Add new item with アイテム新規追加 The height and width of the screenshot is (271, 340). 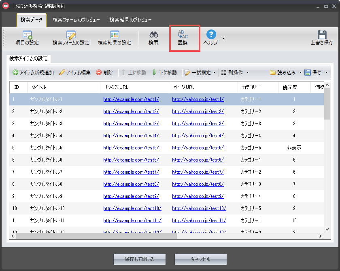pos(33,73)
